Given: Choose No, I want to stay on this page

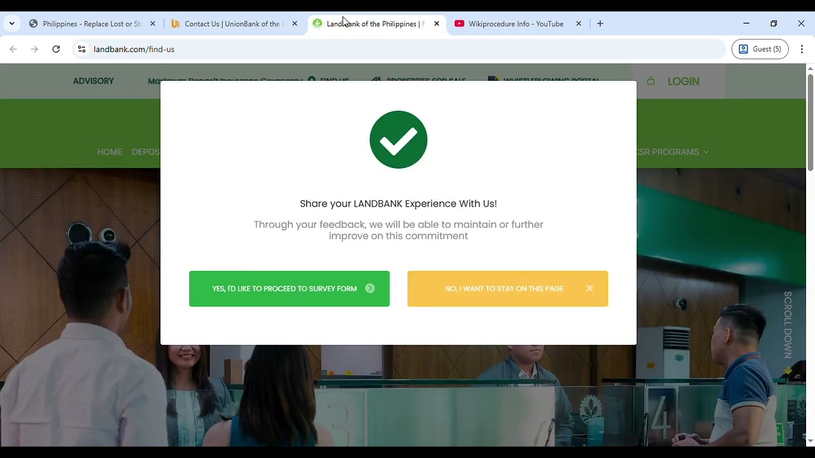Looking at the screenshot, I should 507,289.
